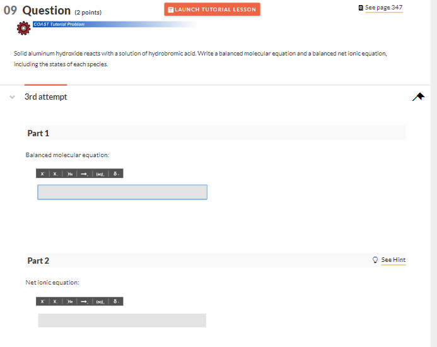This screenshot has width=437, height=347.
Task: Click the Launch Tutorial Lesson button
Action: 212,9
